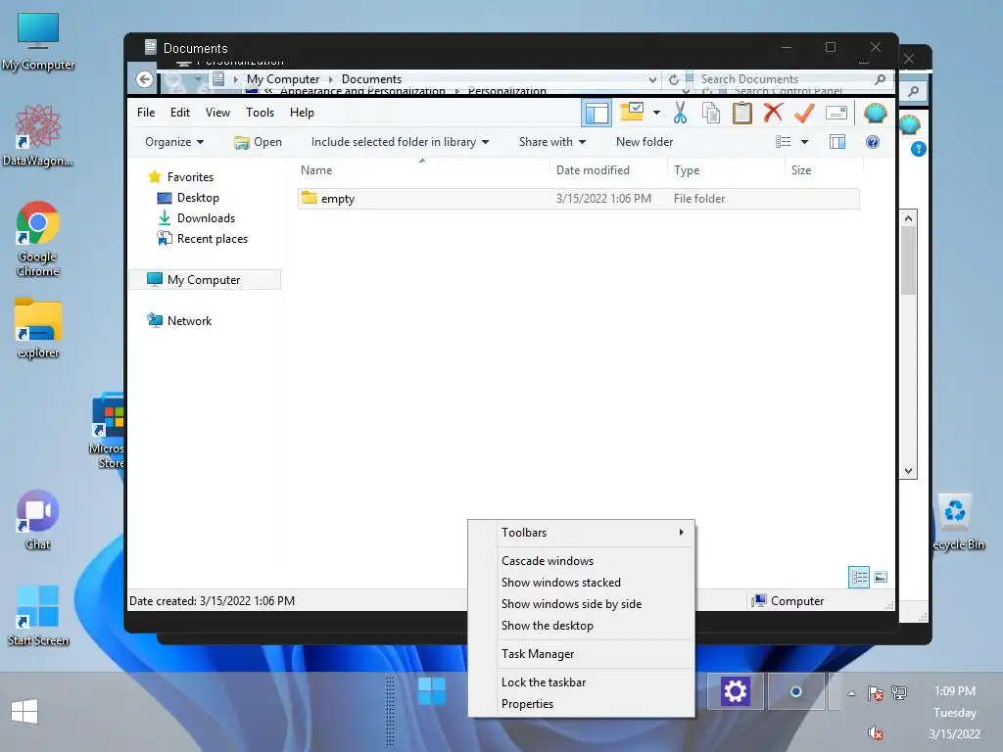Viewport: 1003px width, 752px height.
Task: Switch to large icons view at bottom
Action: point(881,578)
